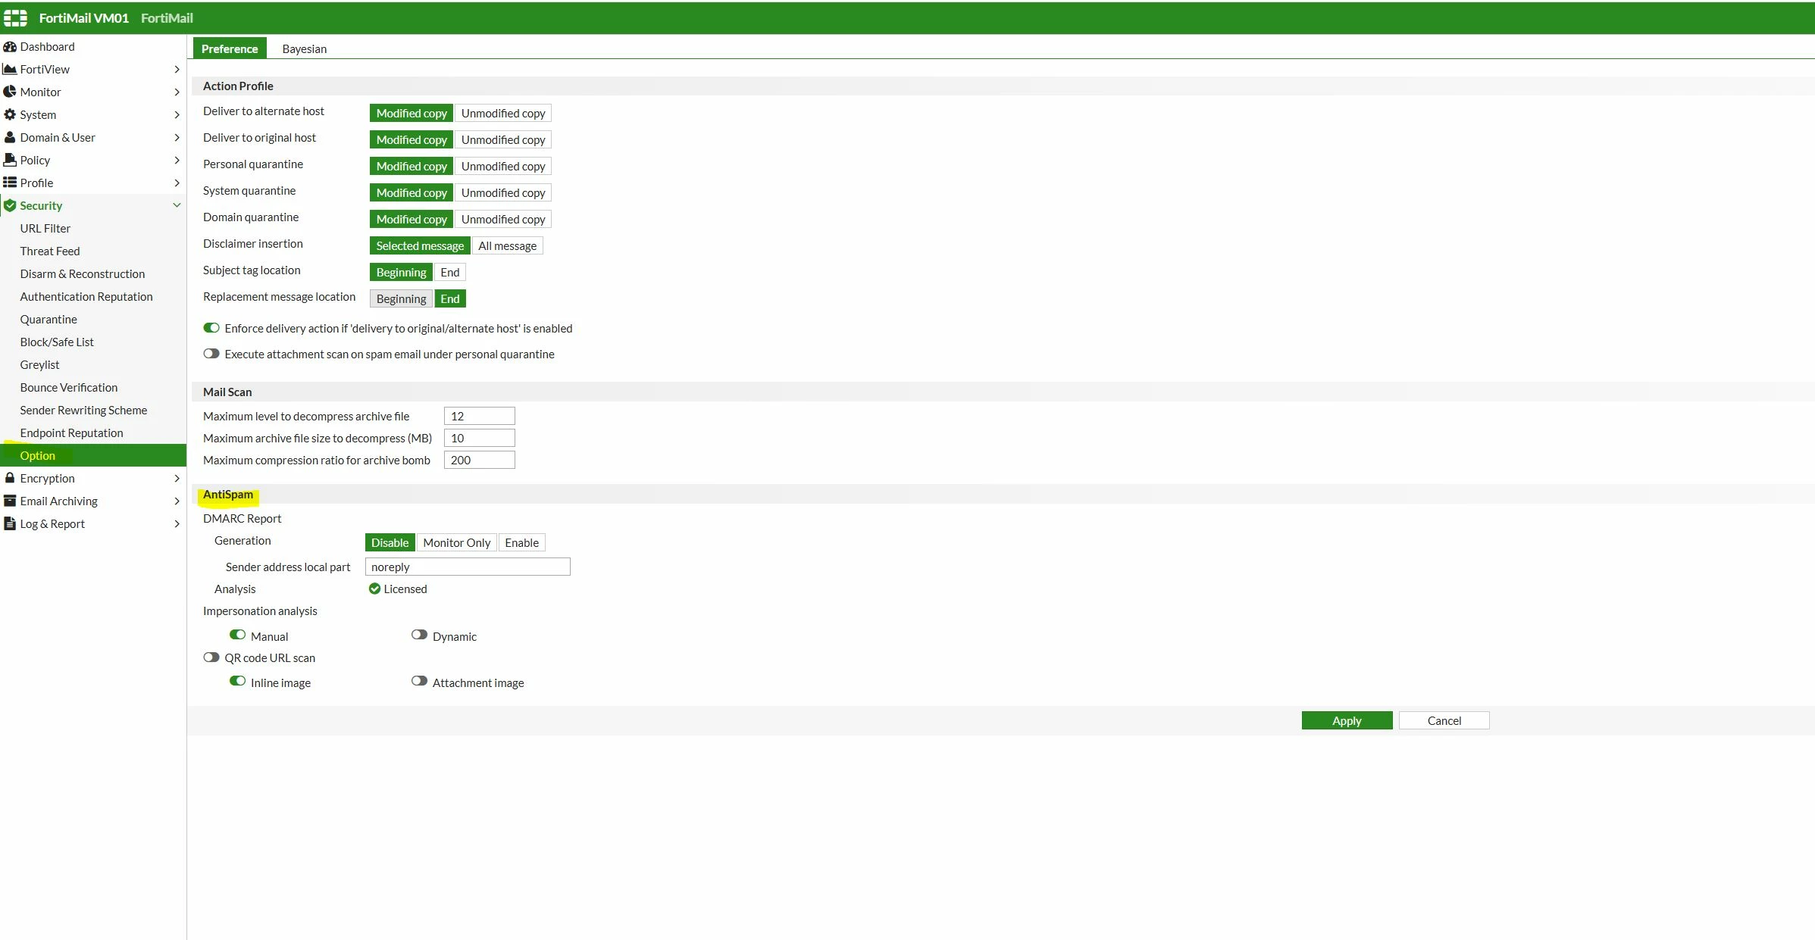Choose Unmodified copy for Deliver to original host
This screenshot has height=940, width=1815.
point(503,139)
